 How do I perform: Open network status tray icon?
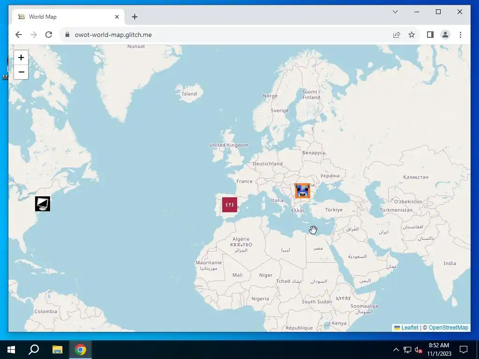click(407, 350)
